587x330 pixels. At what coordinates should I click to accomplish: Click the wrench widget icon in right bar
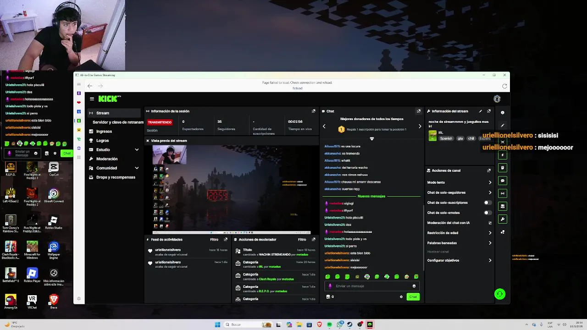(x=503, y=219)
